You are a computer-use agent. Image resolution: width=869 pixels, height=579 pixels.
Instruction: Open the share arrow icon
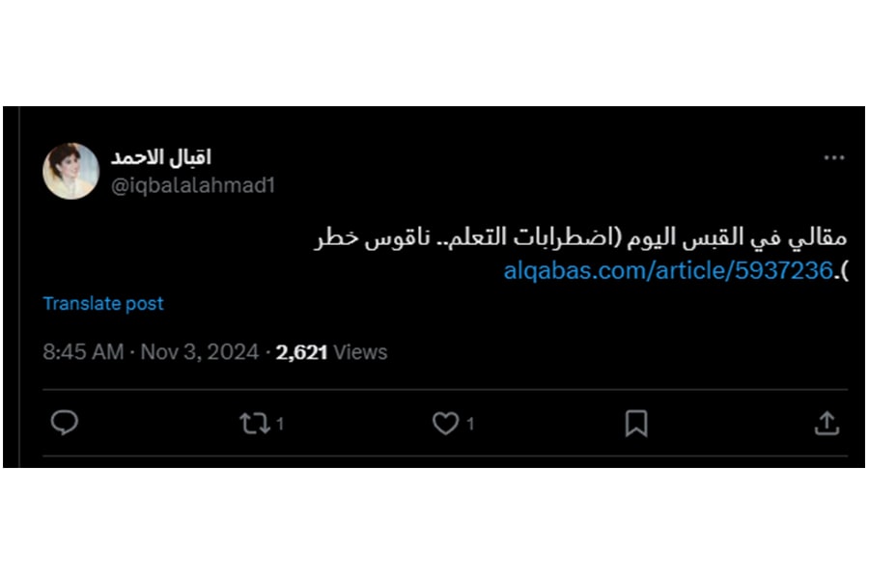[827, 424]
